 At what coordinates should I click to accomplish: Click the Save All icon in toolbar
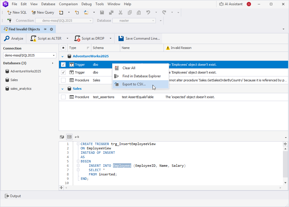click(111, 12)
